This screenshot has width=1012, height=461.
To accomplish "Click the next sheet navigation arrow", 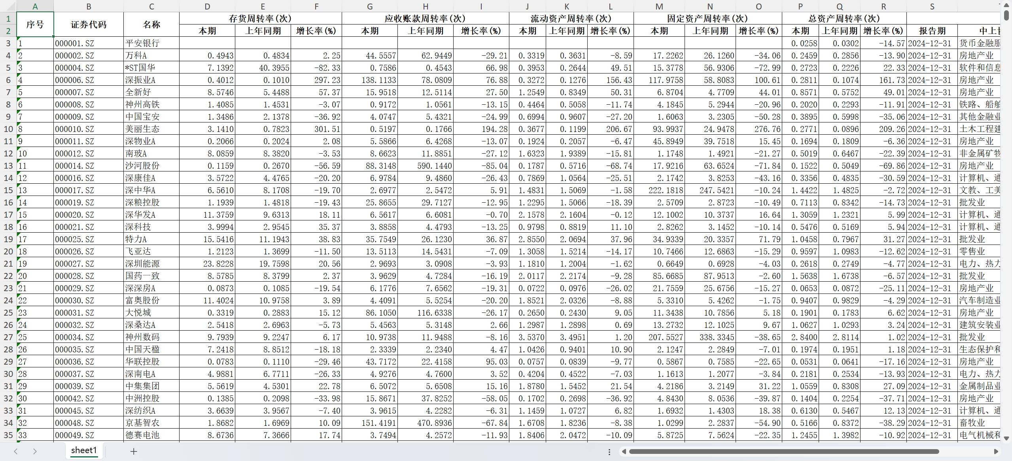I will click(x=35, y=451).
